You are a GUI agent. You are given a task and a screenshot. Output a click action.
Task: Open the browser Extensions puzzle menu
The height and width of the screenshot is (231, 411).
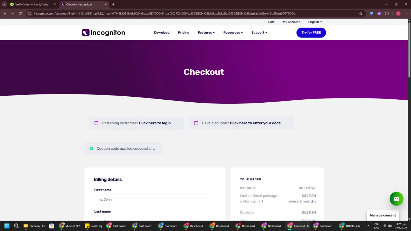(x=387, y=13)
